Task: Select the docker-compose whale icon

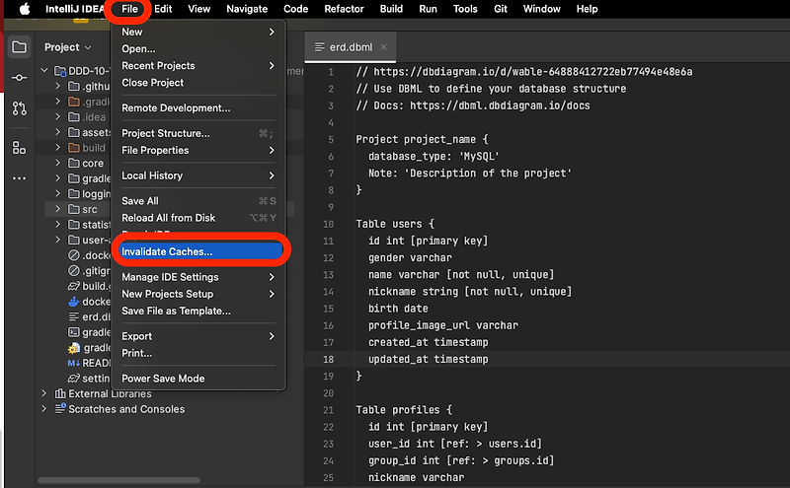Action: tap(73, 302)
